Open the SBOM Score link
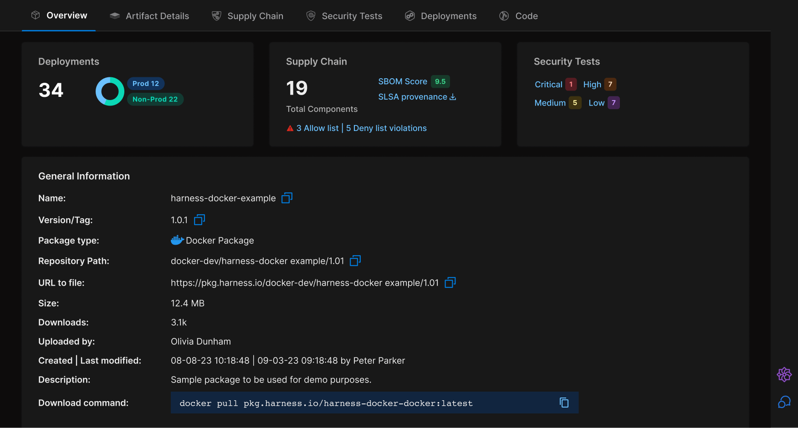The height and width of the screenshot is (428, 798). (403, 81)
